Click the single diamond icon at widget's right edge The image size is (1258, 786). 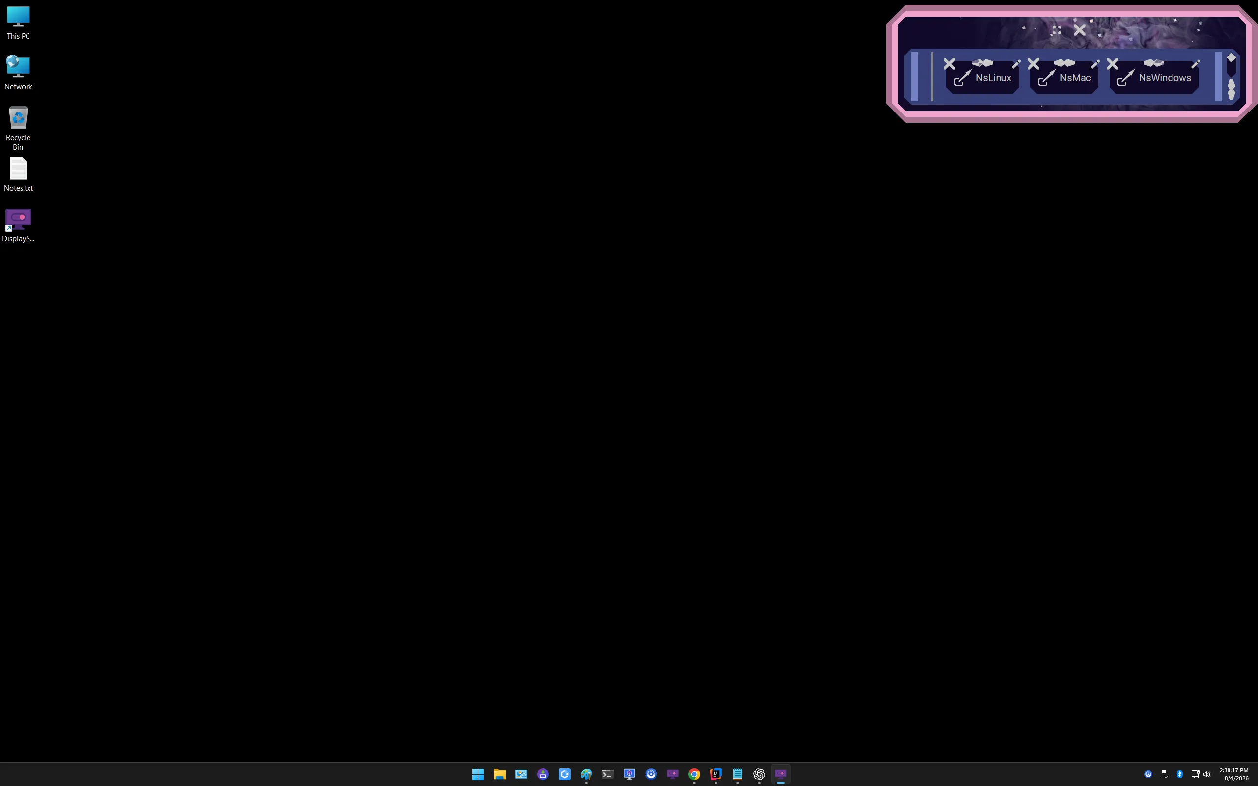click(x=1231, y=57)
